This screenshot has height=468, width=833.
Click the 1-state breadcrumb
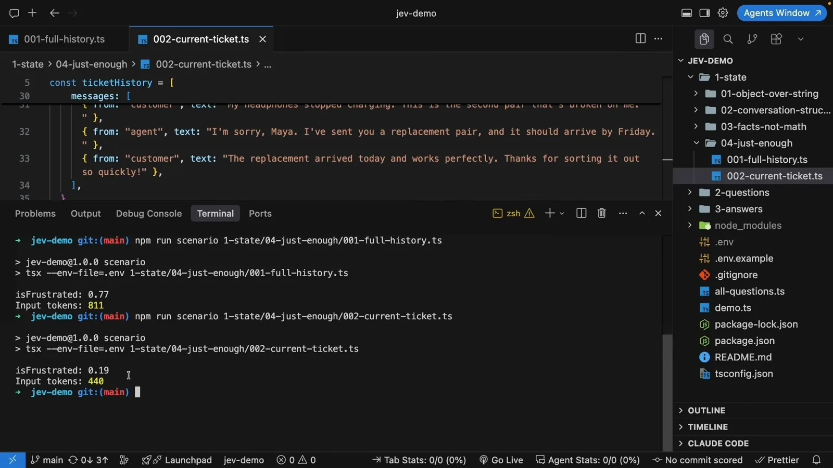(x=28, y=64)
